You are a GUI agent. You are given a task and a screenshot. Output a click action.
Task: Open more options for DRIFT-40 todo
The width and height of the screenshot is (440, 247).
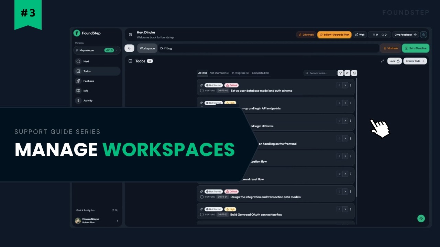pos(351,85)
